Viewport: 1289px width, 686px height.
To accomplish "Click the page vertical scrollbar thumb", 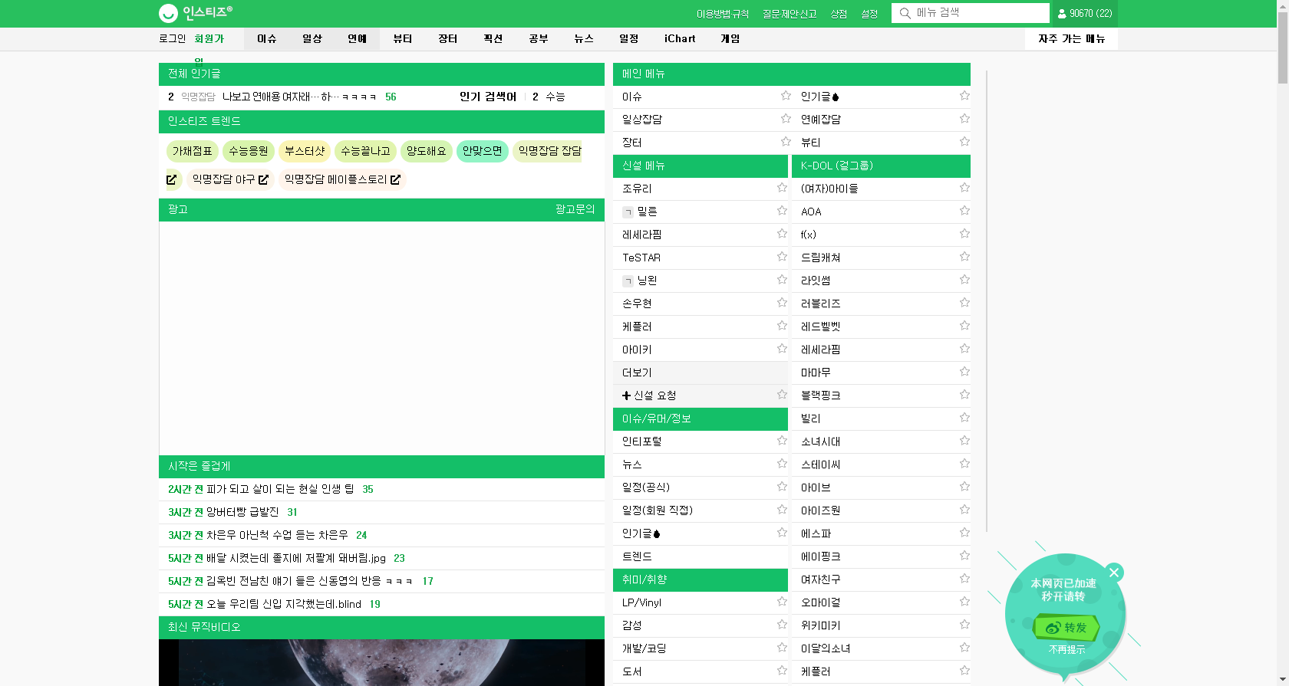I will (x=1282, y=46).
